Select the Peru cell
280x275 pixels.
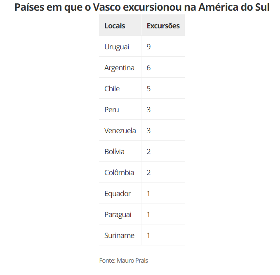click(x=112, y=110)
